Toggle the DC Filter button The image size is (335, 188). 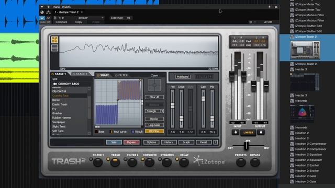pyautogui.click(x=154, y=131)
